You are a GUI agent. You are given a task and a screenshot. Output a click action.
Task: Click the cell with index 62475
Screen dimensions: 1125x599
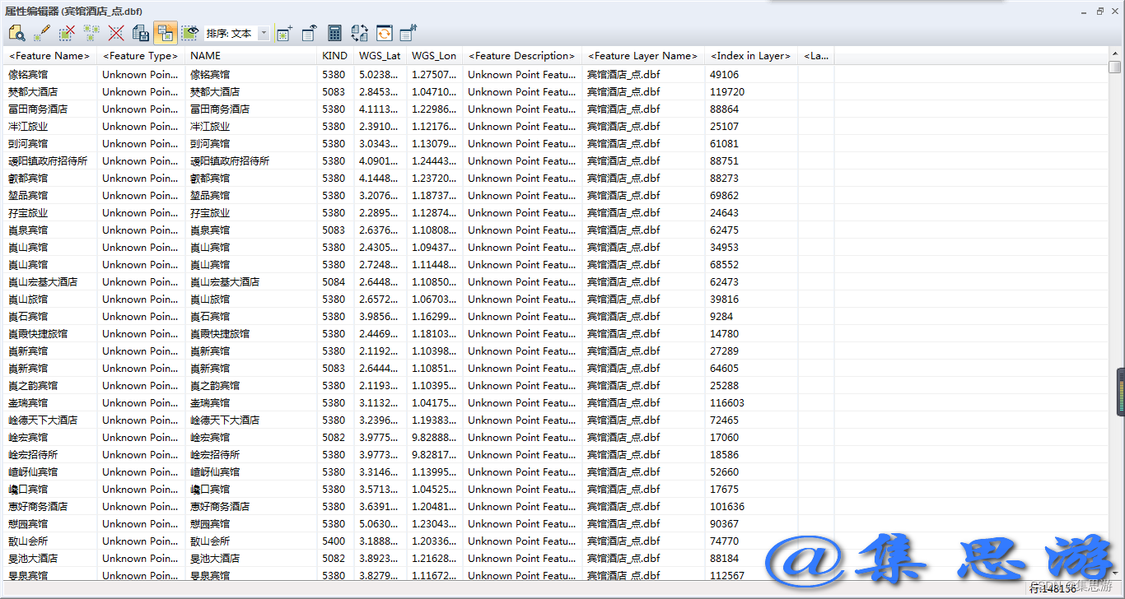tap(751, 230)
